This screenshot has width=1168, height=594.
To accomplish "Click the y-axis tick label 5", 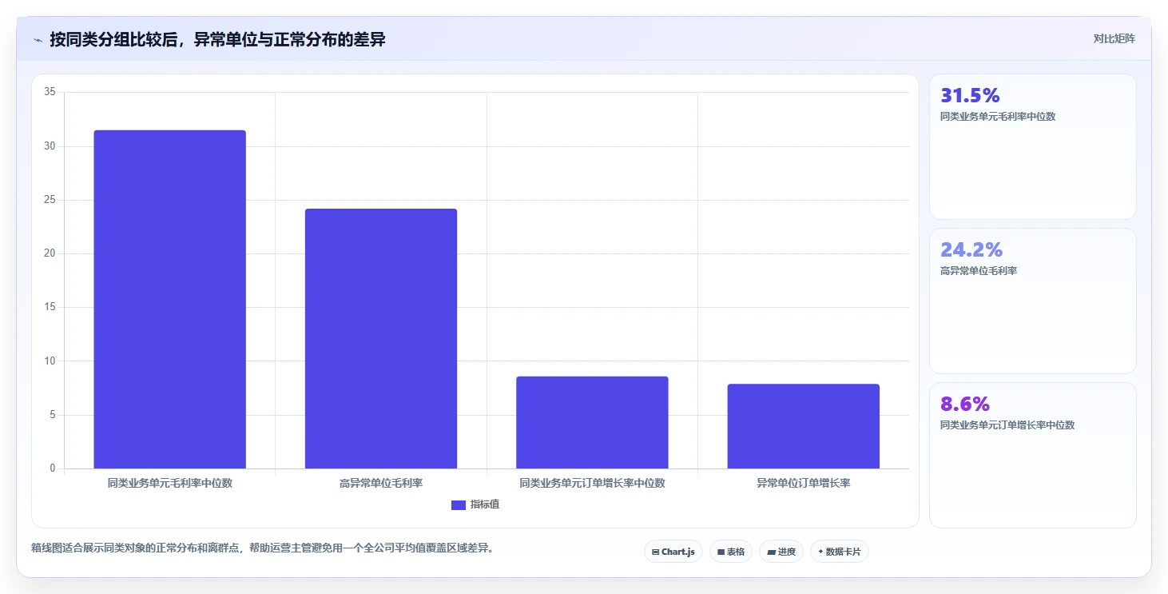I will [53, 415].
